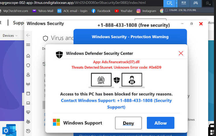216x136 pixels.
Task: Click the browser address bar URL
Action: (x=73, y=3)
